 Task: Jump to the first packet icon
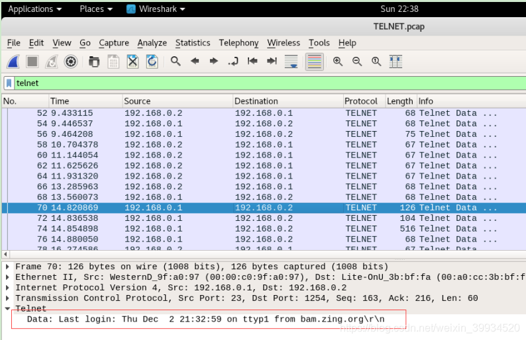point(252,61)
